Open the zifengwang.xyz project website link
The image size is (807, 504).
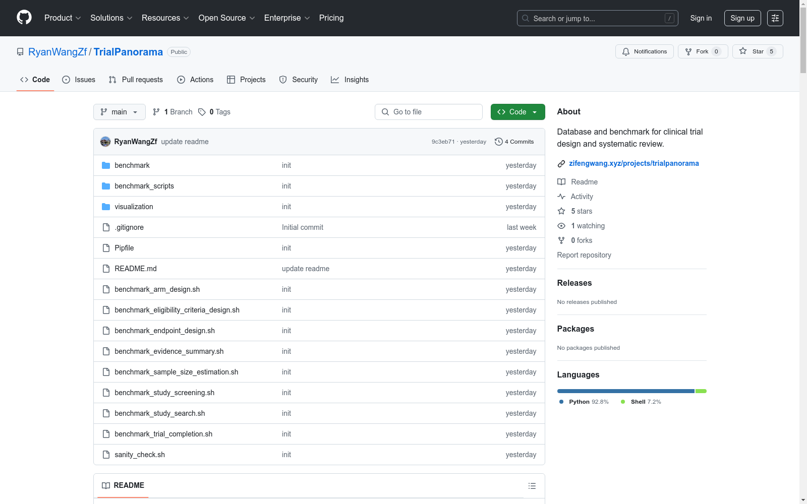coord(634,163)
